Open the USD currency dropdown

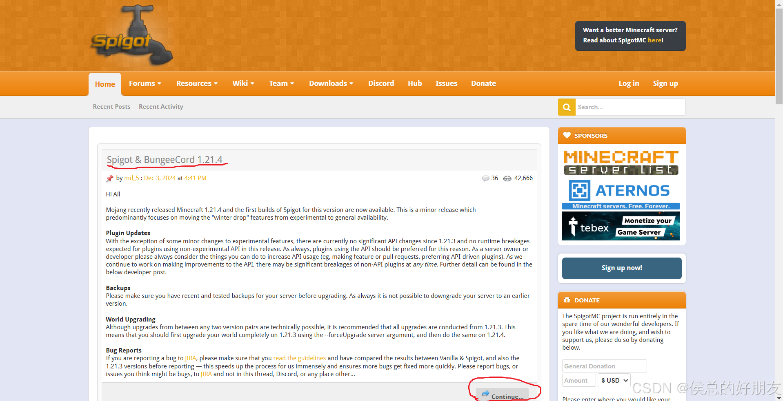(614, 380)
